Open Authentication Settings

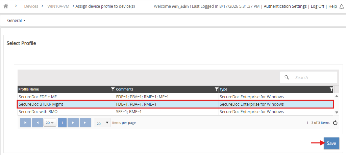pyautogui.click(x=285, y=6)
